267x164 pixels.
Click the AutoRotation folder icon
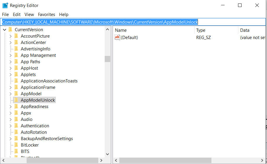(16, 132)
